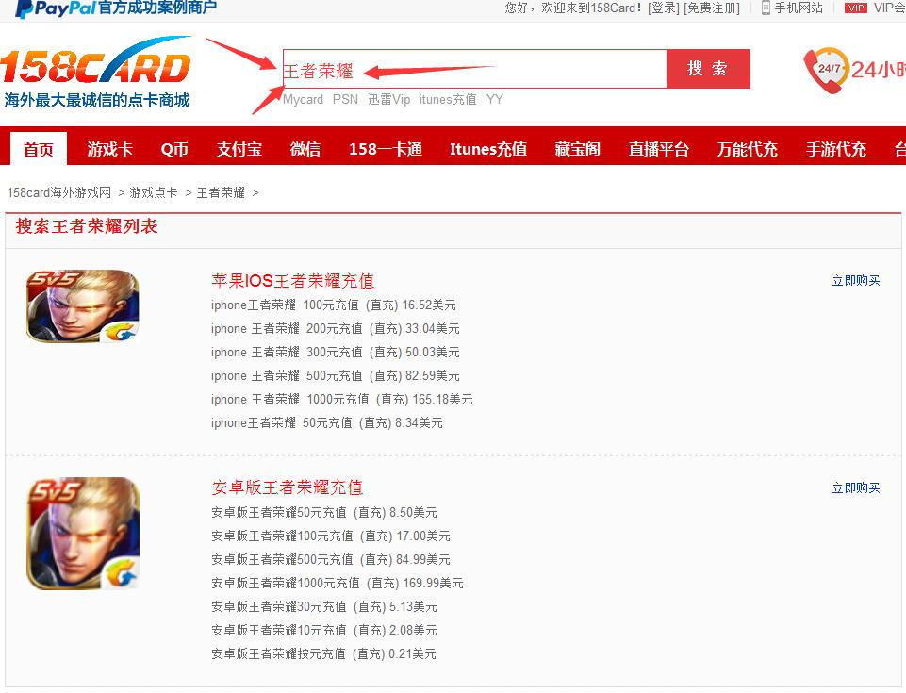
Task: Click breadcrumb 158card海外游戏网
Action: point(59,192)
